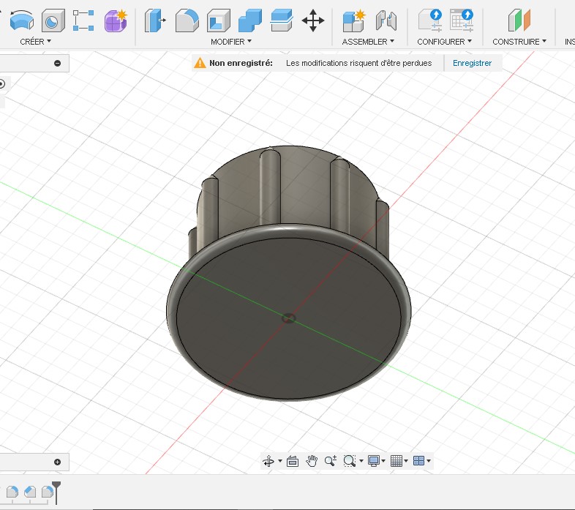Image resolution: width=575 pixels, height=510 pixels.
Task: Choose the Fillet tool icon
Action: click(187, 20)
